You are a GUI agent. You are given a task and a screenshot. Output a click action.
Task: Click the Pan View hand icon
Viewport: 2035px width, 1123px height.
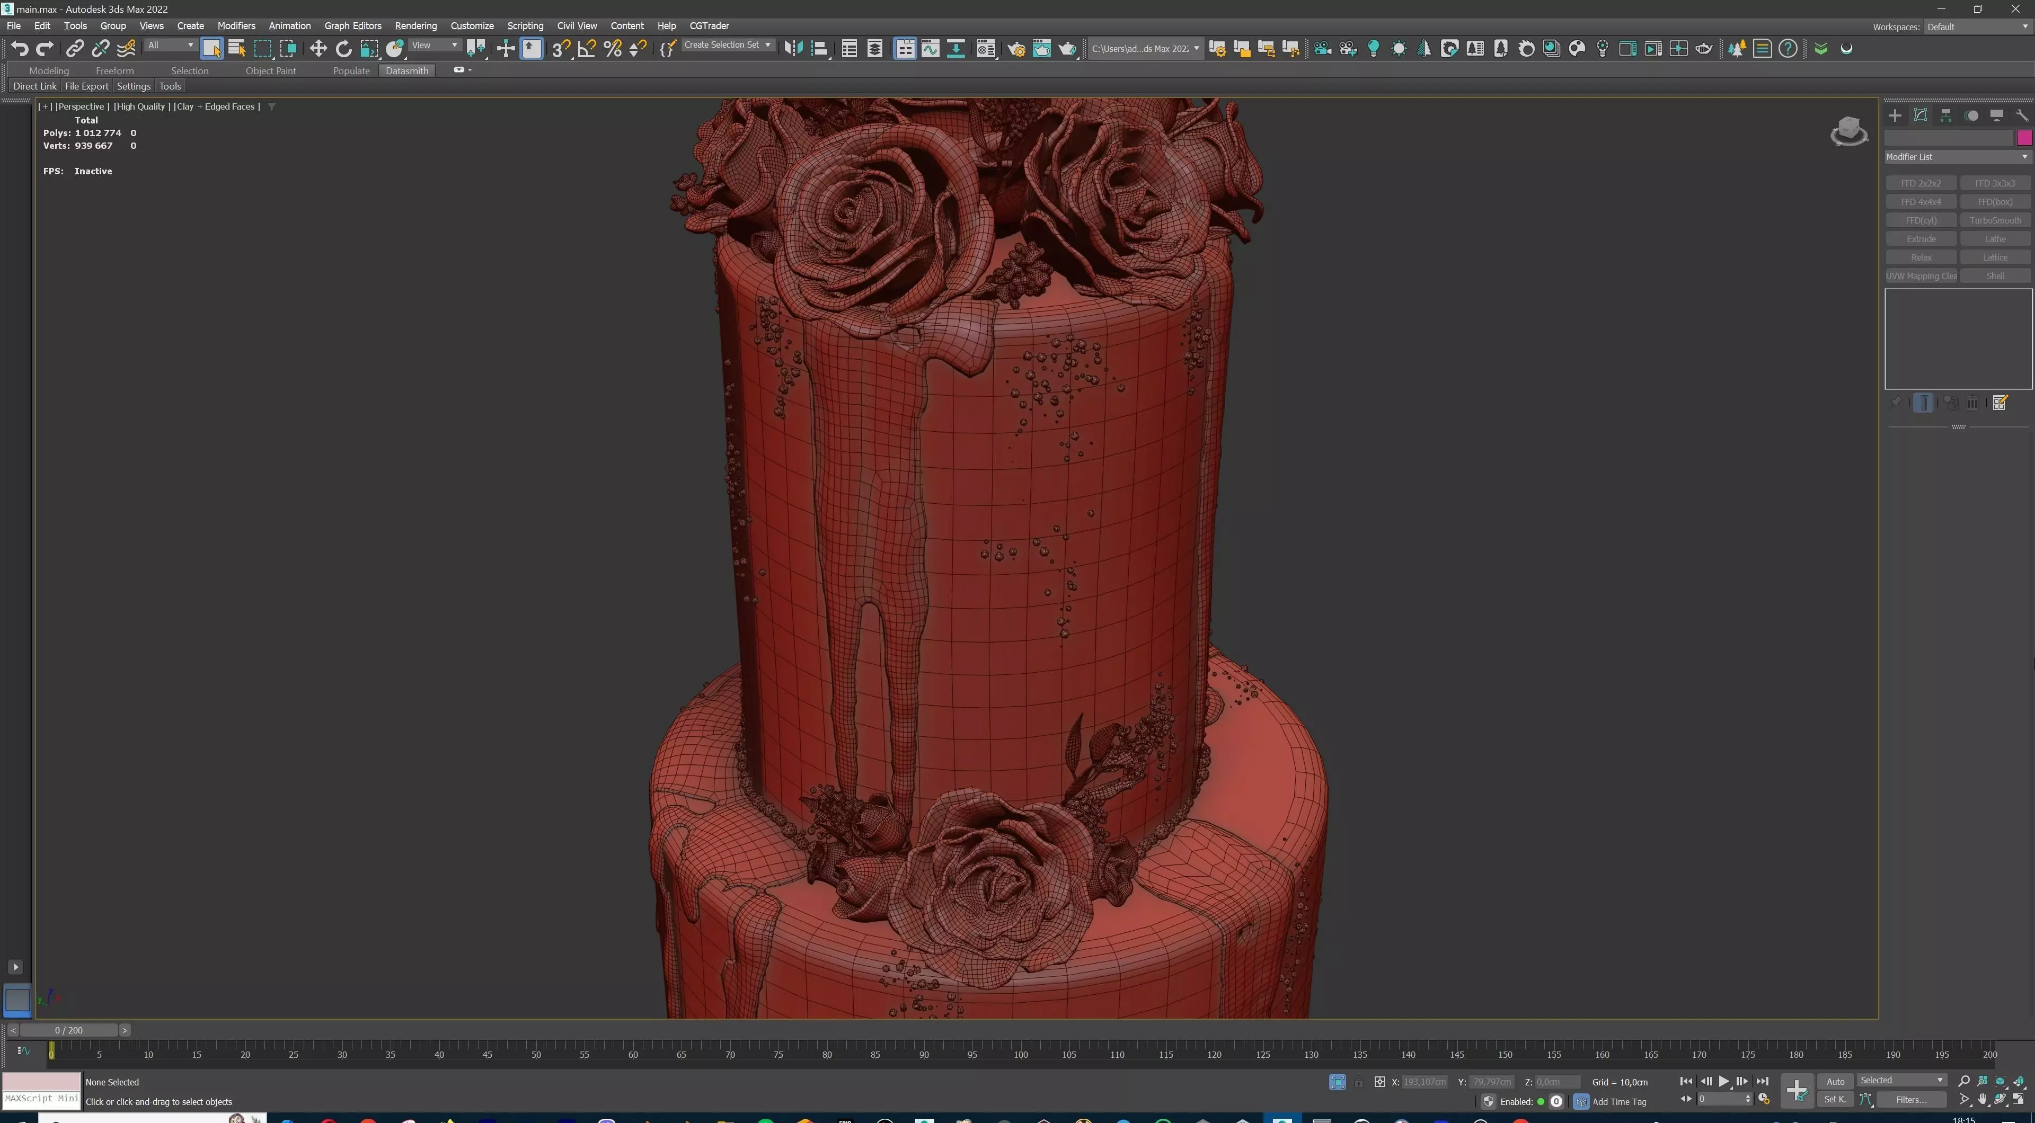tap(1982, 1099)
